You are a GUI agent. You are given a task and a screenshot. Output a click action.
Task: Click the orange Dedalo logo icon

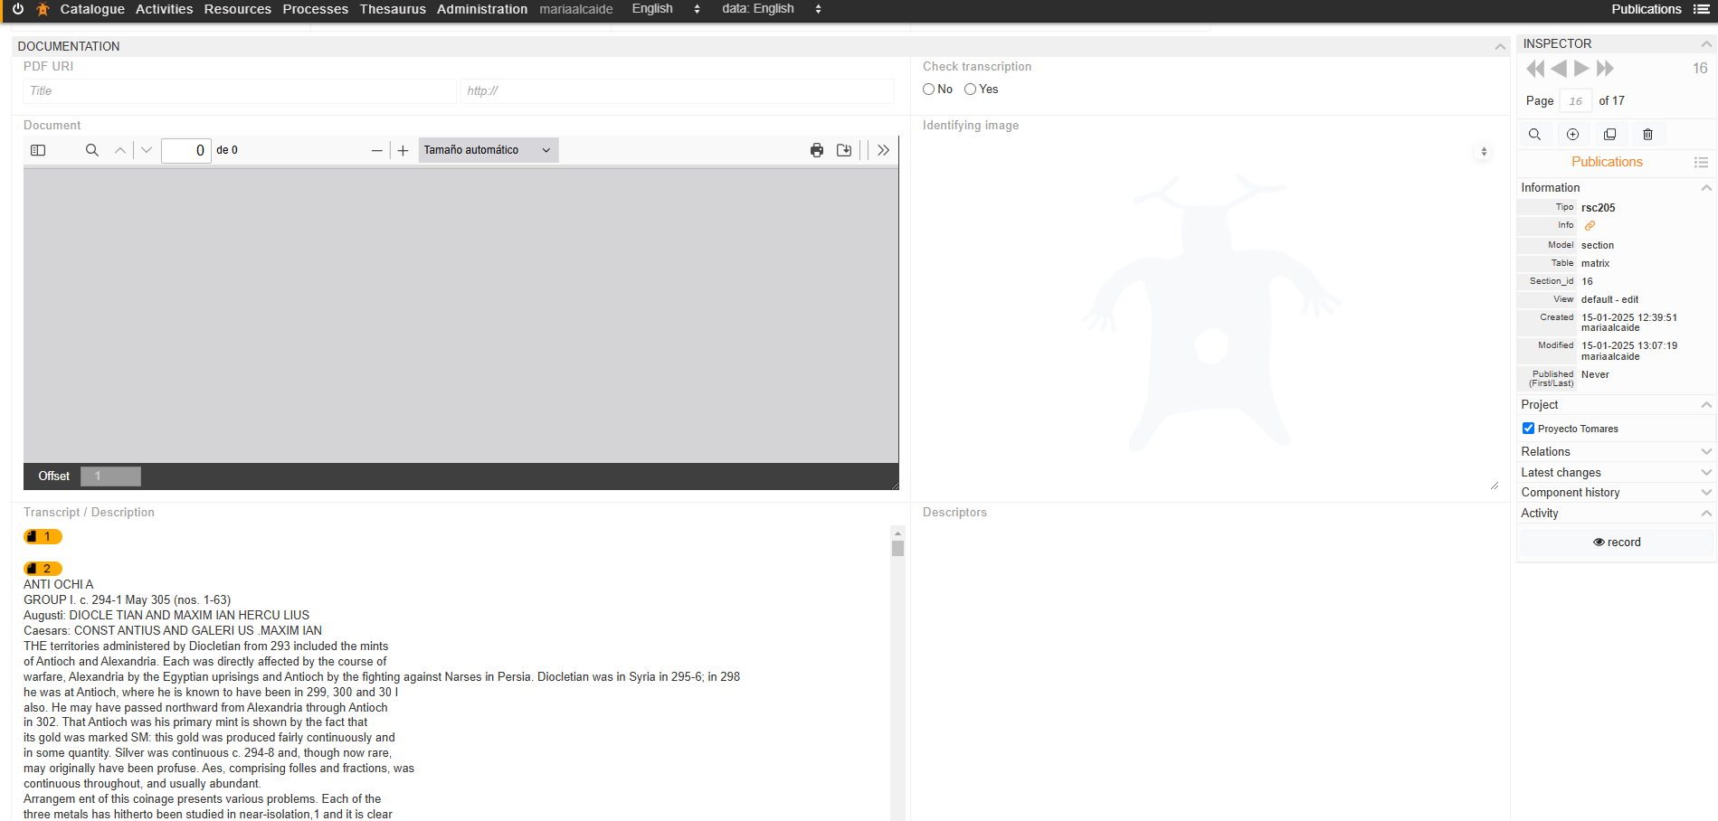pos(43,9)
